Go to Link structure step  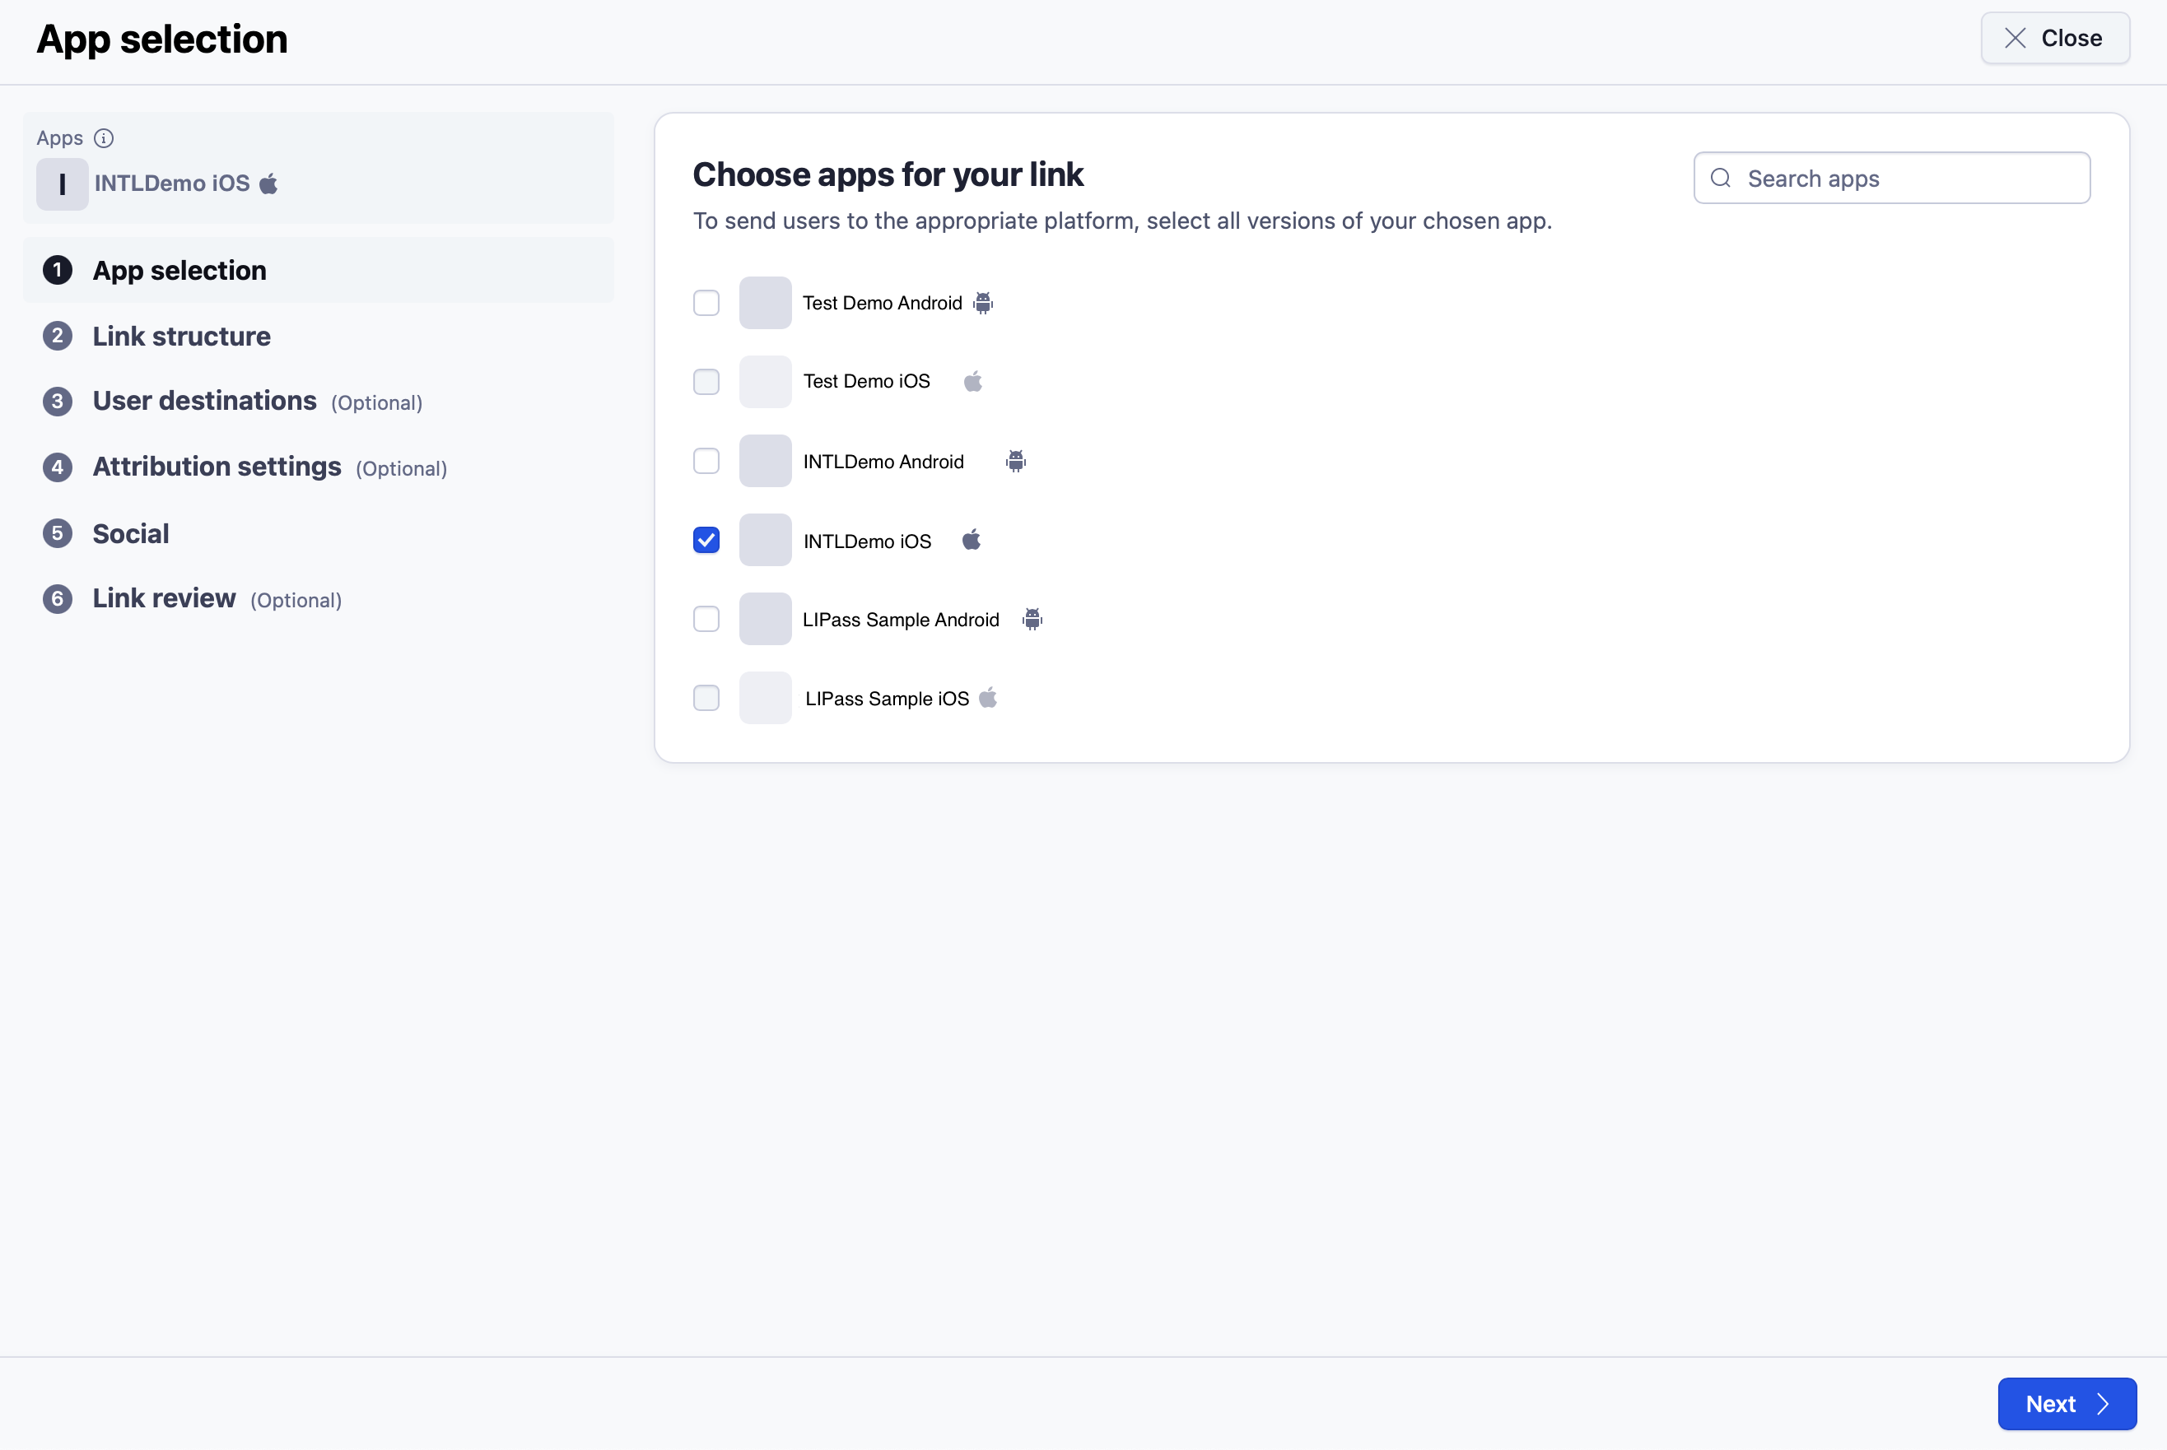[x=181, y=336]
